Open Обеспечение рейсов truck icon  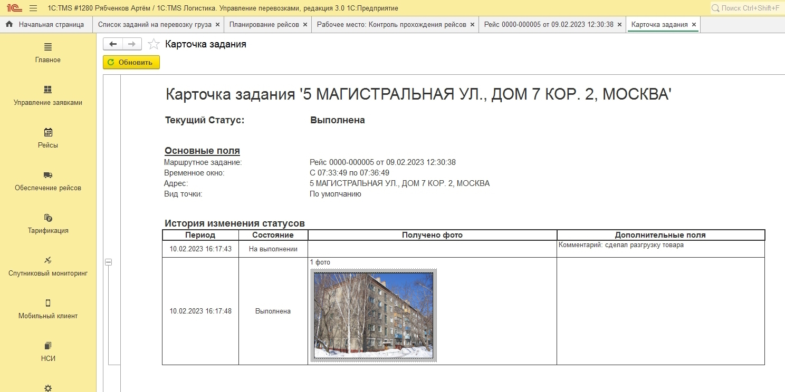[48, 175]
